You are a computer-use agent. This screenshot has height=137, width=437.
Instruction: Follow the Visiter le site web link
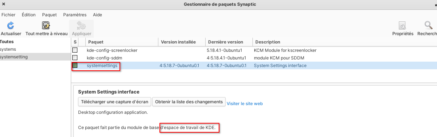point(244,104)
